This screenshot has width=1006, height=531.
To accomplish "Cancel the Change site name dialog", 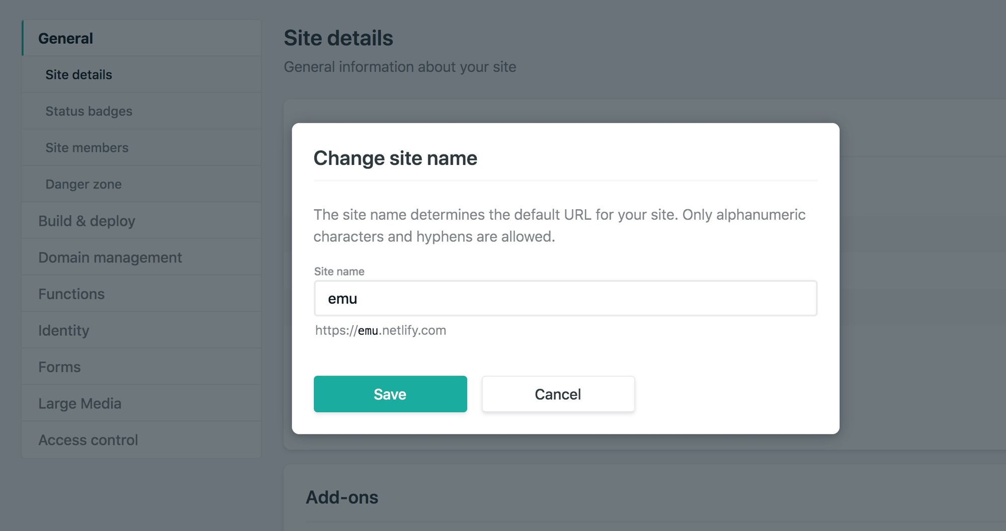I will pos(558,394).
